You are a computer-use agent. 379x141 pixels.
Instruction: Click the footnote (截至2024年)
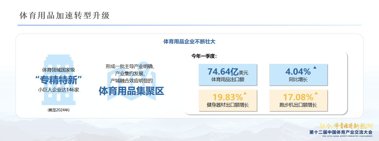click(59, 110)
